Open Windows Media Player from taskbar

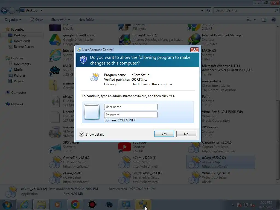[x=58, y=205]
